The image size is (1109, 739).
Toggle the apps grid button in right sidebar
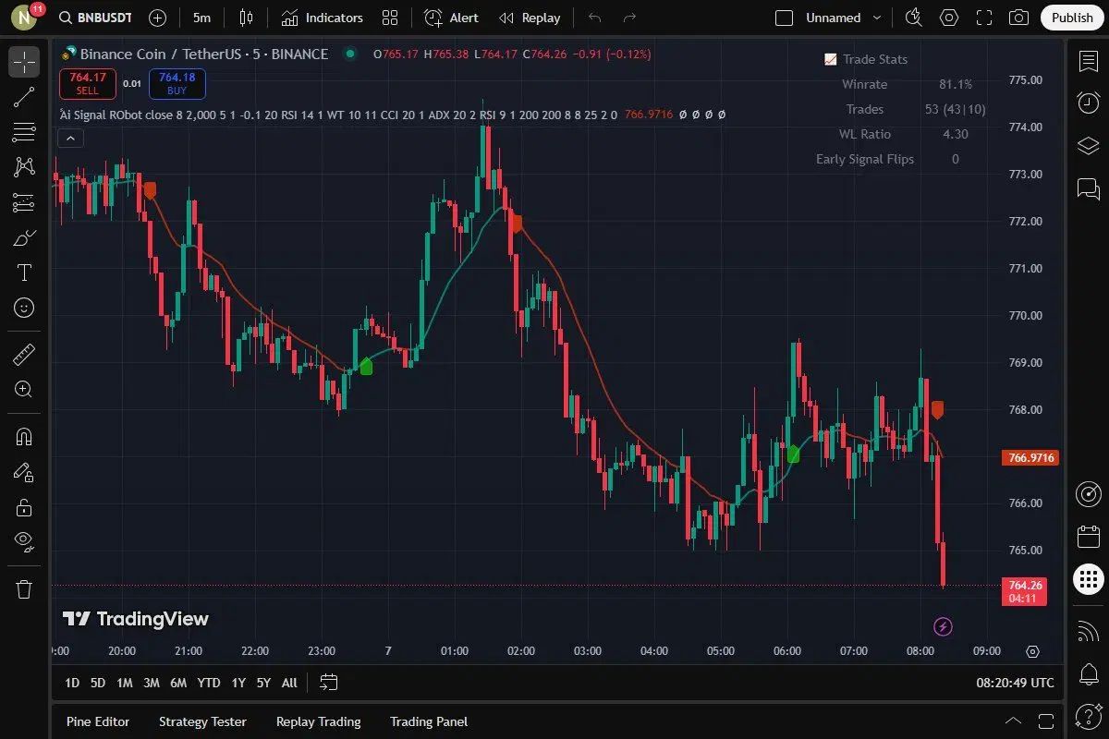[x=1089, y=580]
